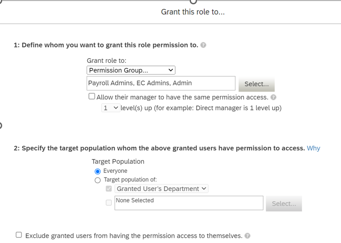The width and height of the screenshot is (341, 243).
Task: Enable Allow their manager same permission access
Action: 92,96
